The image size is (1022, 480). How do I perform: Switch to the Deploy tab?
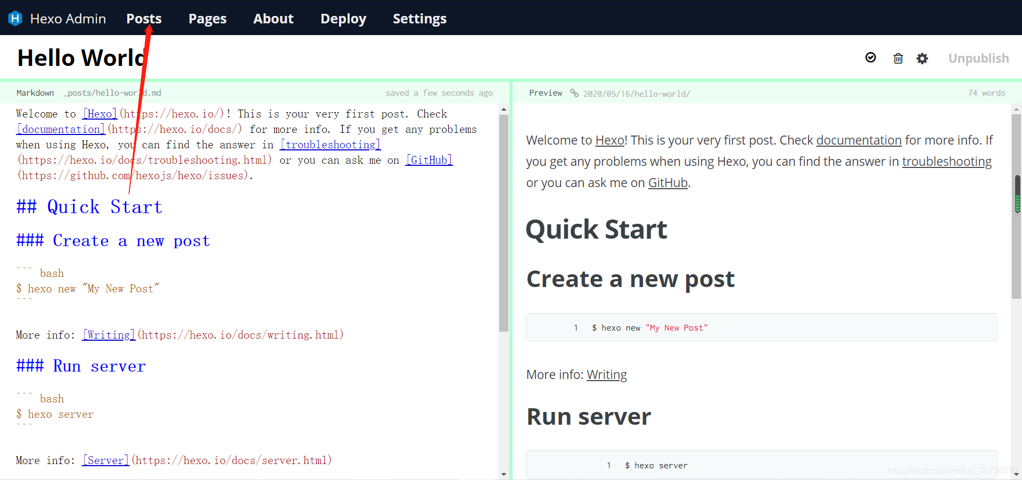click(x=343, y=19)
